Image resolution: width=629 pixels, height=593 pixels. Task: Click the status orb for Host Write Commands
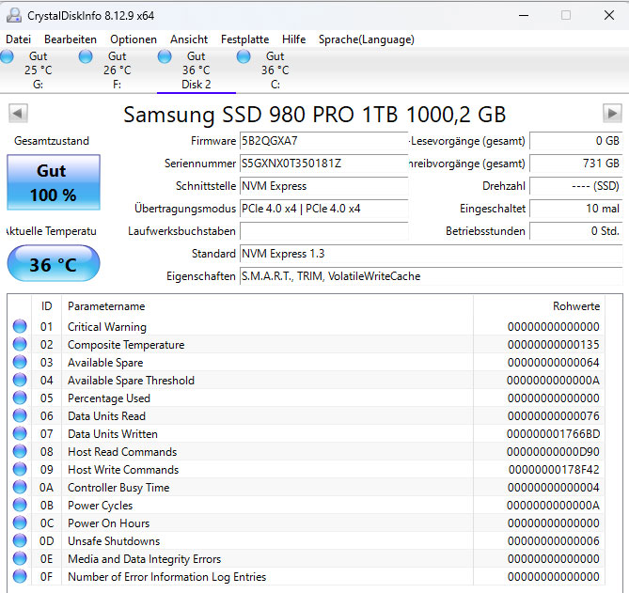click(x=20, y=469)
